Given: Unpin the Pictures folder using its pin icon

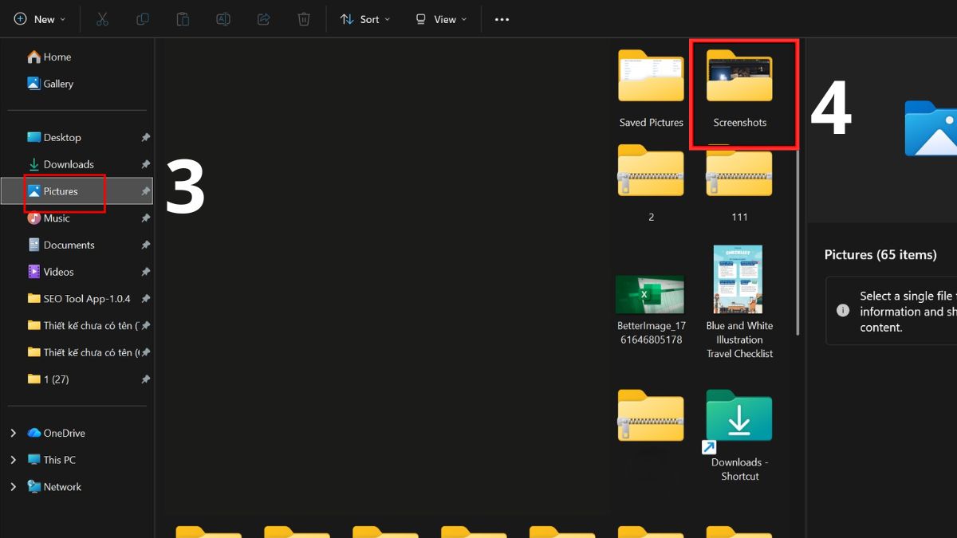Looking at the screenshot, I should [145, 190].
